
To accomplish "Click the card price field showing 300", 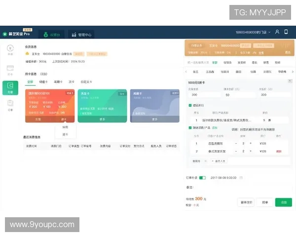I will (x=275, y=95).
